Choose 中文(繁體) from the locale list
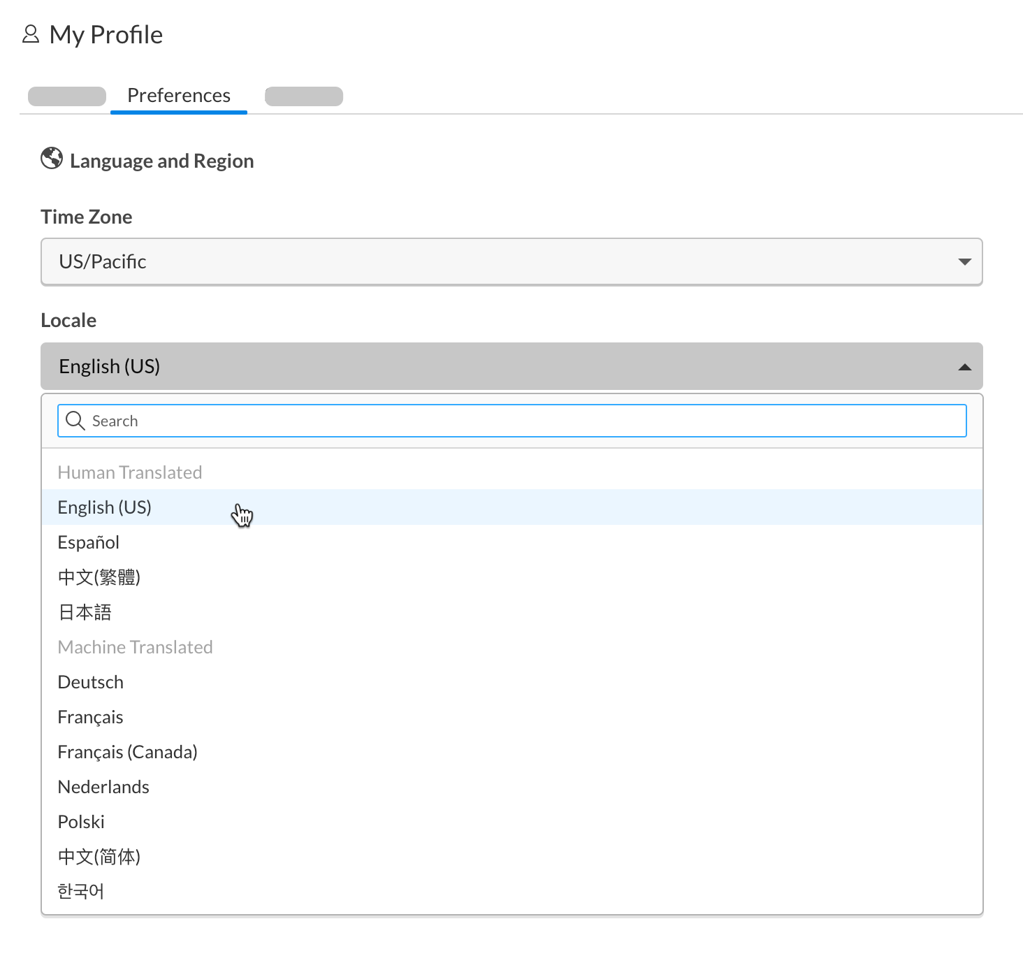Screen dimensions: 1023x970 click(x=99, y=577)
